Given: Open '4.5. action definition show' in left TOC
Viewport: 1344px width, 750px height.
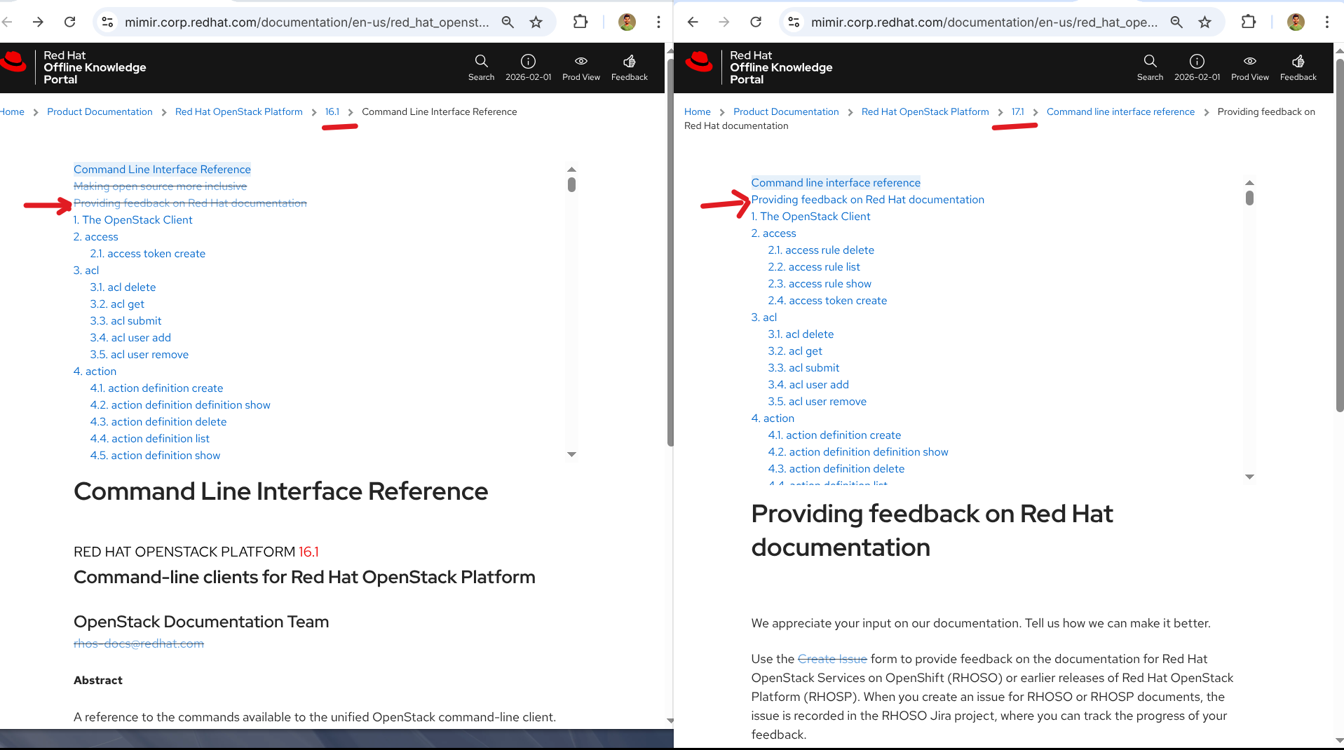Looking at the screenshot, I should point(155,456).
